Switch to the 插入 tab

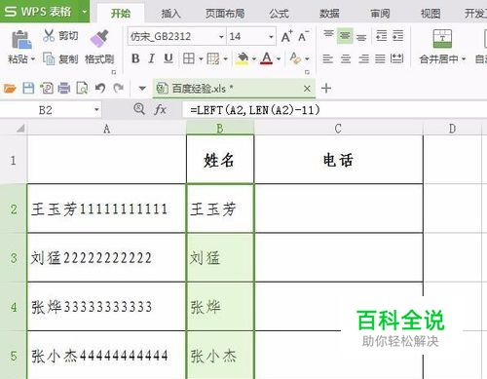pyautogui.click(x=170, y=14)
